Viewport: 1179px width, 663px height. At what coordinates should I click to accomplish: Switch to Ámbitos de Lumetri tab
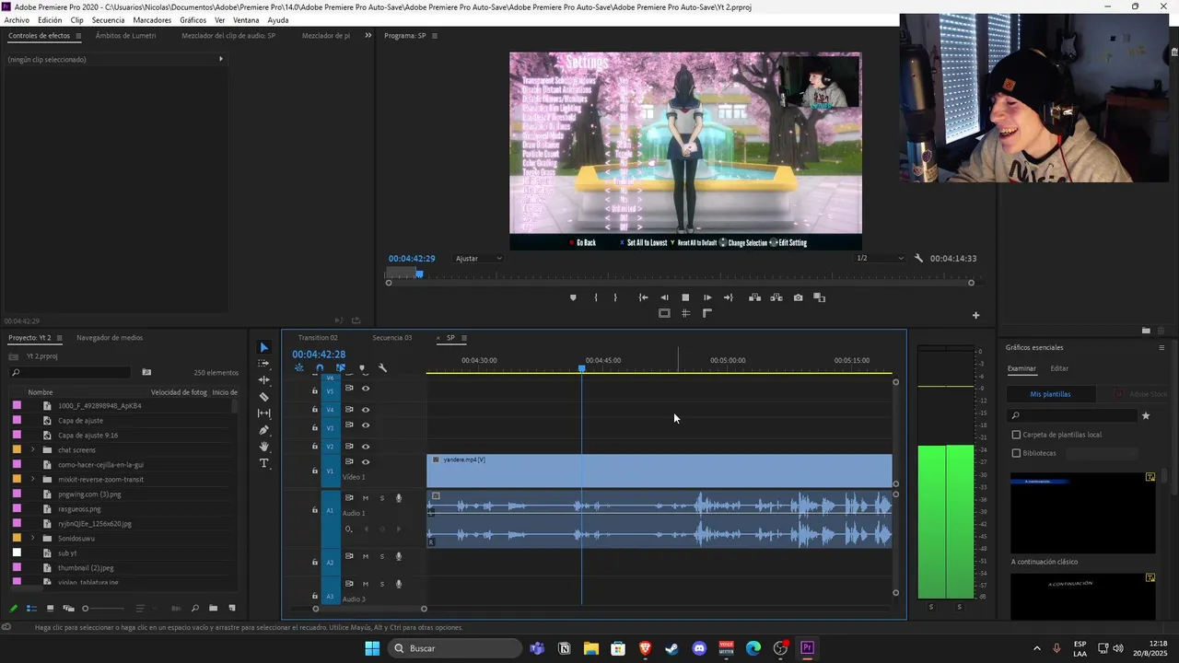[x=125, y=36]
